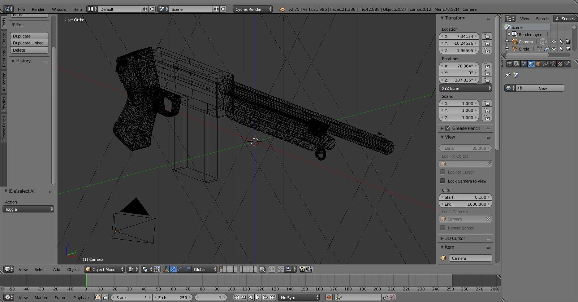Viewport: 578px width, 302px height.
Task: Select the scale manipulator icon
Action: 187,269
